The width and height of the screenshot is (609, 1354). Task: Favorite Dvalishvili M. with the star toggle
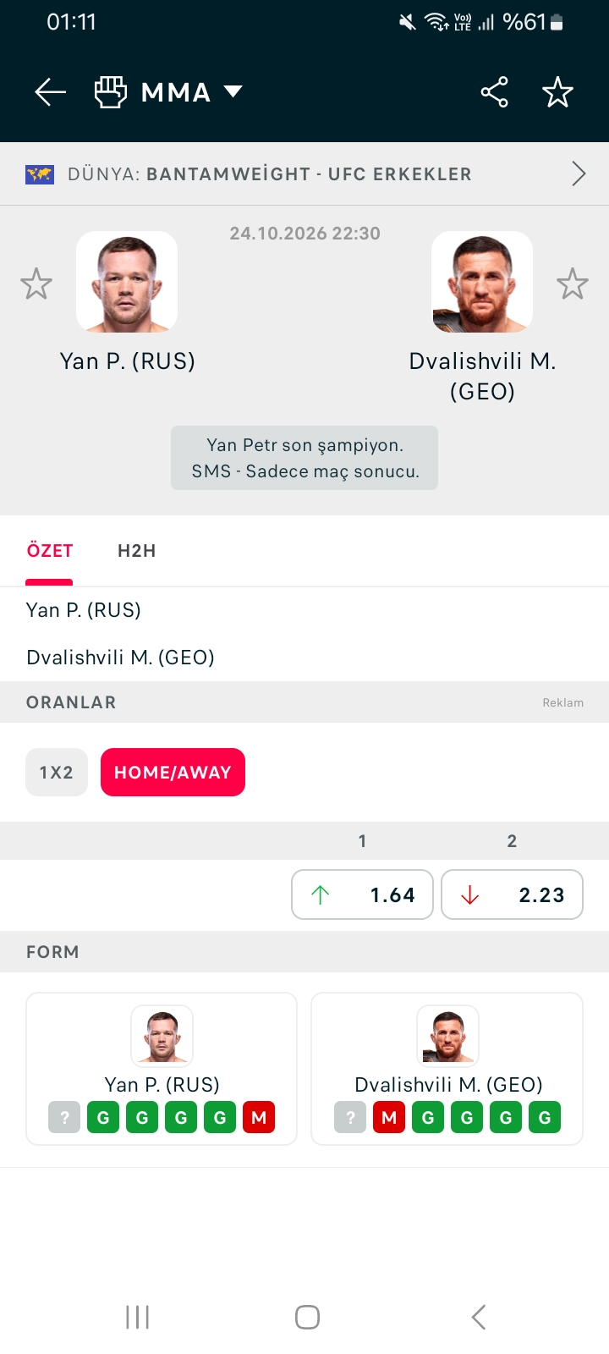coord(573,283)
